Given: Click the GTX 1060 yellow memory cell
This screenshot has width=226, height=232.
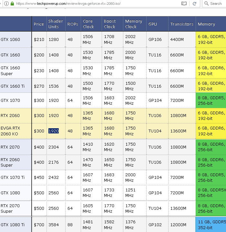Looking at the screenshot, I should [x=211, y=40].
